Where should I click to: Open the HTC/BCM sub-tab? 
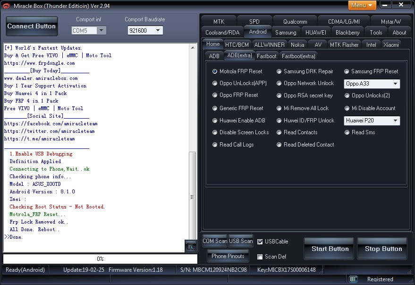(x=237, y=45)
